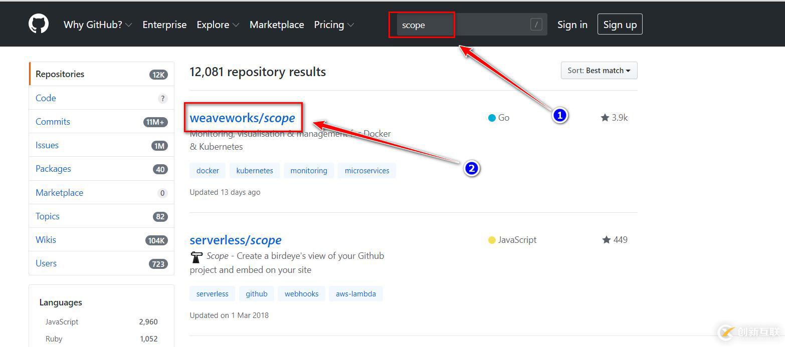The image size is (785, 347).
Task: Click the Updated 13 days ago text
Action: coord(225,192)
